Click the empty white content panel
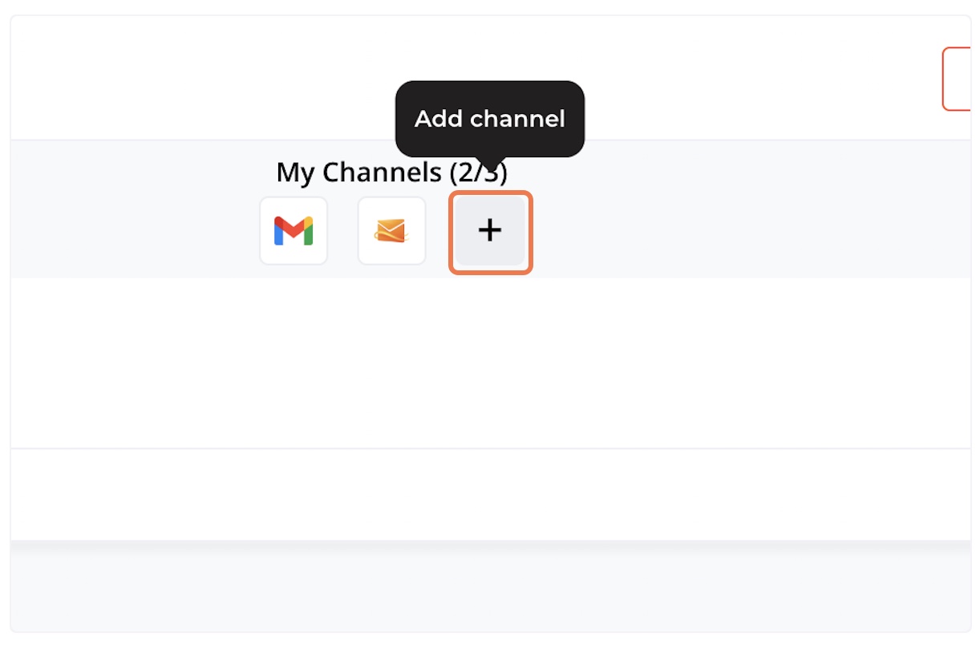The image size is (980, 645). (491, 363)
